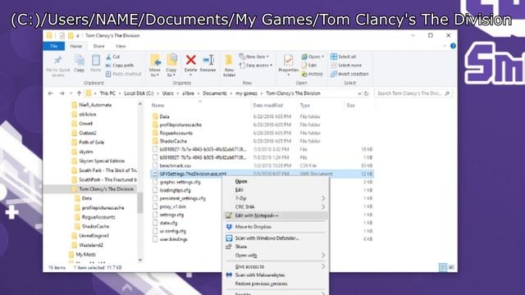Select the ShaderCache folder in file list
Screen dimensions: 525x295
(173, 141)
